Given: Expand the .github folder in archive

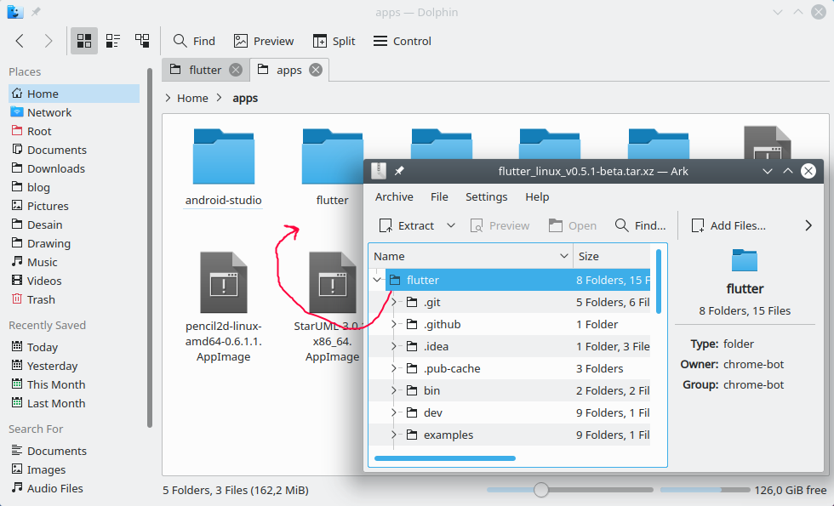Looking at the screenshot, I should point(393,324).
